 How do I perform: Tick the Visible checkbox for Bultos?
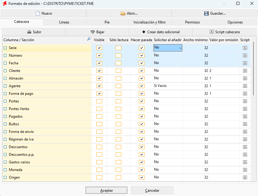tap(99, 124)
